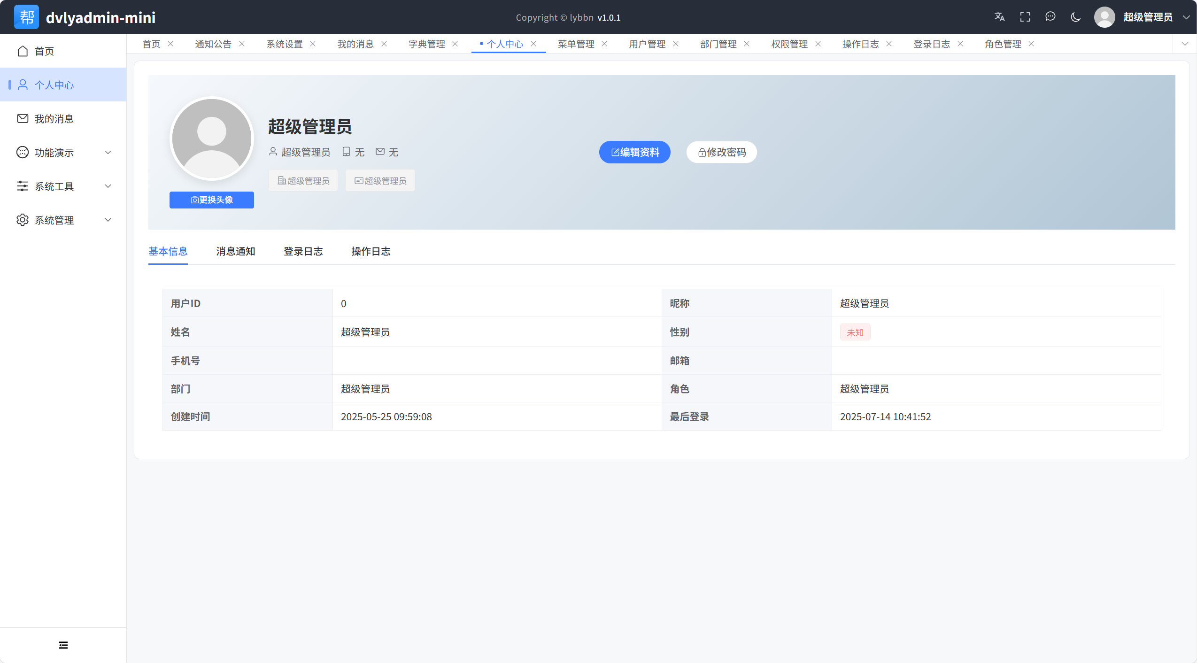Select the 消息通知 profile tab

[236, 251]
